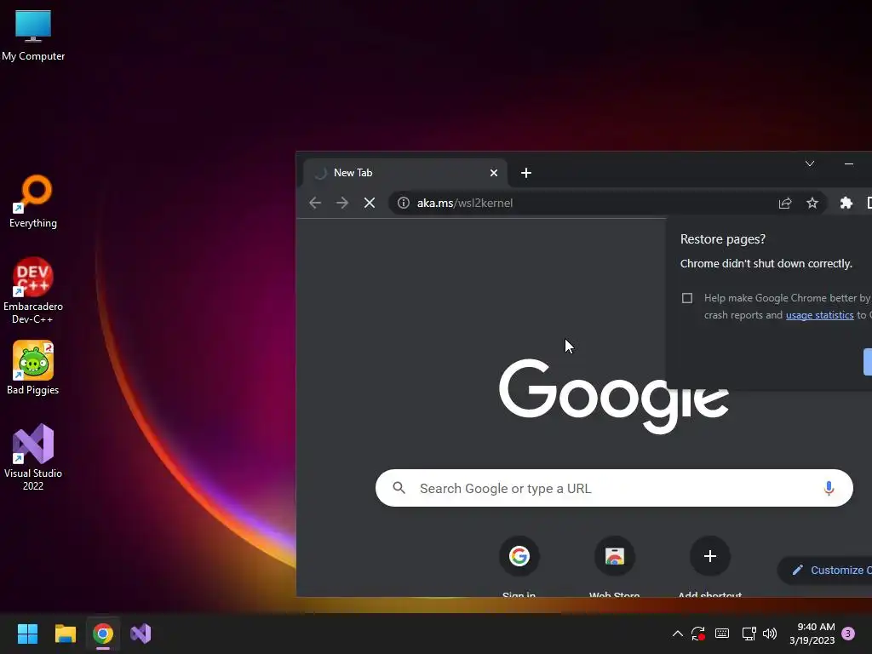Open File Explorer from taskbar
This screenshot has height=654, width=872.
65,634
